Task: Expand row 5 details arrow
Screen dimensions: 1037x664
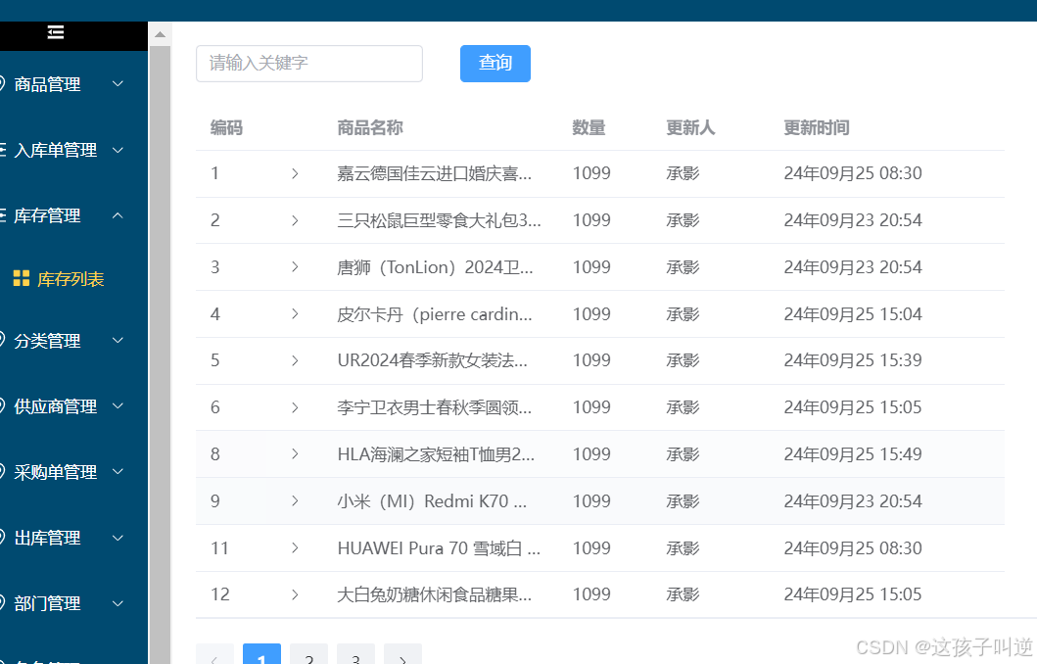Action: (x=295, y=360)
